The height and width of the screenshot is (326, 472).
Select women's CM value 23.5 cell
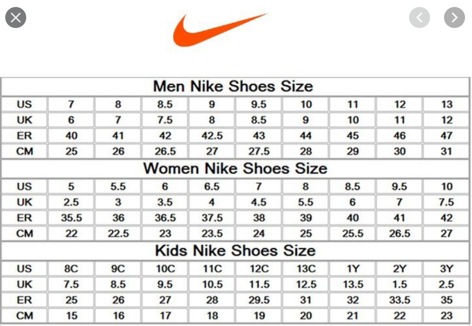tap(212, 233)
